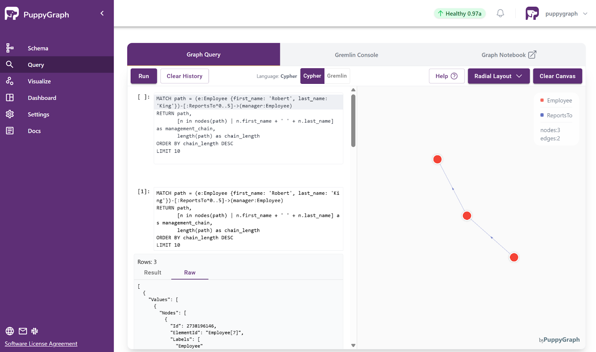Click the Clear Canvas button
Image resolution: width=596 pixels, height=352 pixels.
point(557,76)
